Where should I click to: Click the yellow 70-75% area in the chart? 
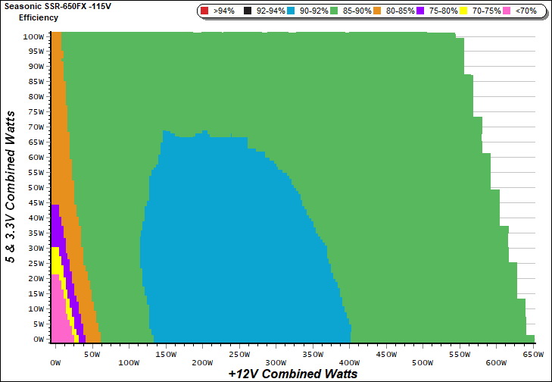tap(55, 261)
